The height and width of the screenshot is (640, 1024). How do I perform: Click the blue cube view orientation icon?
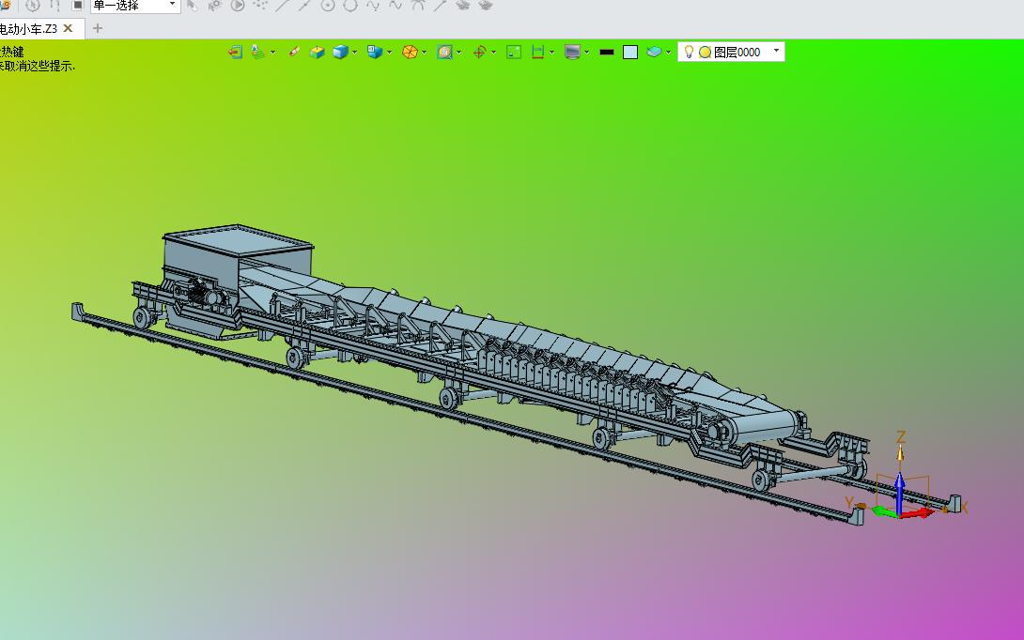[x=374, y=53]
